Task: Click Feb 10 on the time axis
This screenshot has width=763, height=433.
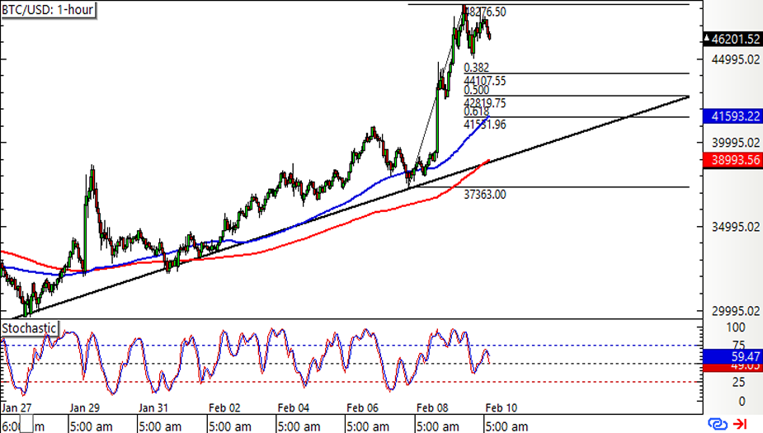Action: (x=499, y=407)
